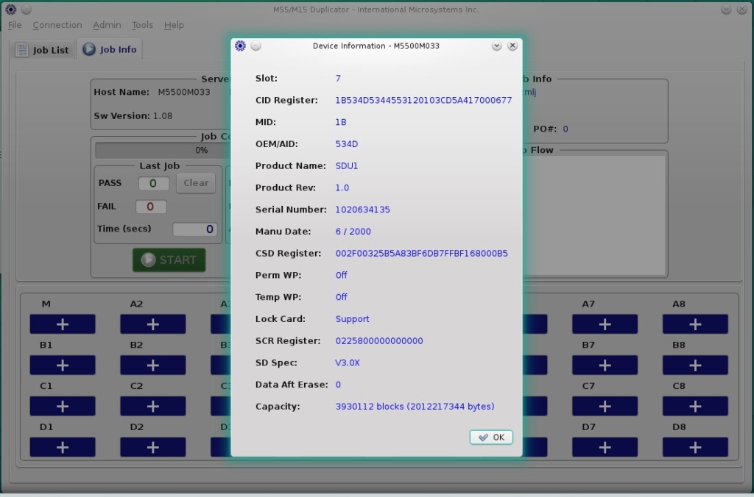Image resolution: width=754 pixels, height=497 pixels.
Task: Click the dialog's gear window-menu icon
Action: click(x=240, y=46)
